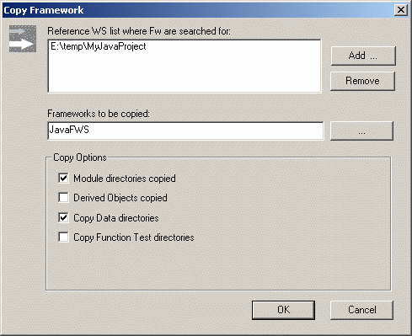The width and height of the screenshot is (412, 336).
Task: Select E:\temp\MyJavaProject in the list
Action: point(99,46)
